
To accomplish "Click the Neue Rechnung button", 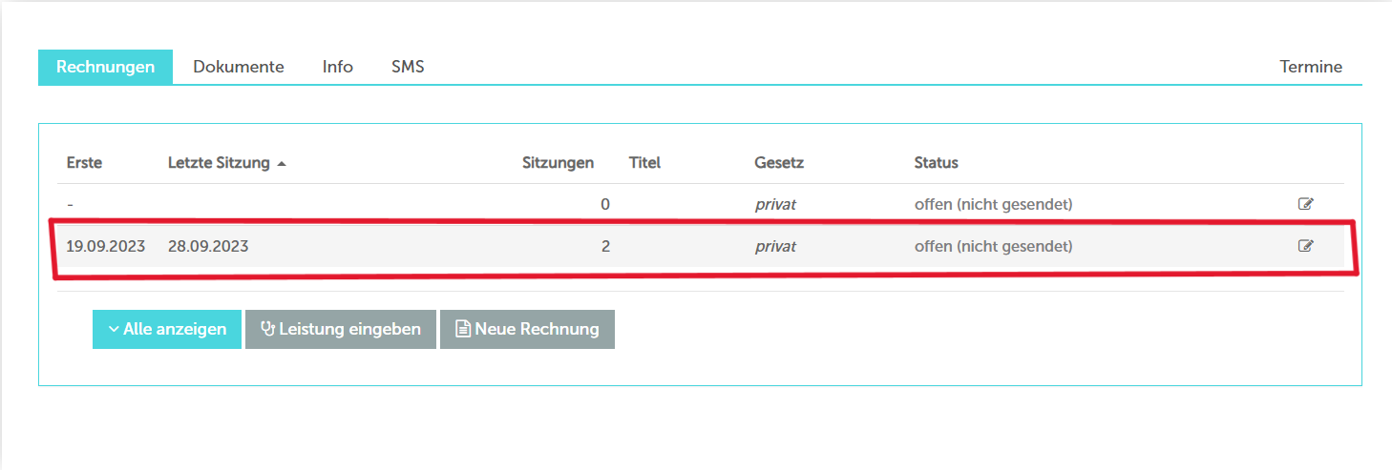I will [527, 329].
